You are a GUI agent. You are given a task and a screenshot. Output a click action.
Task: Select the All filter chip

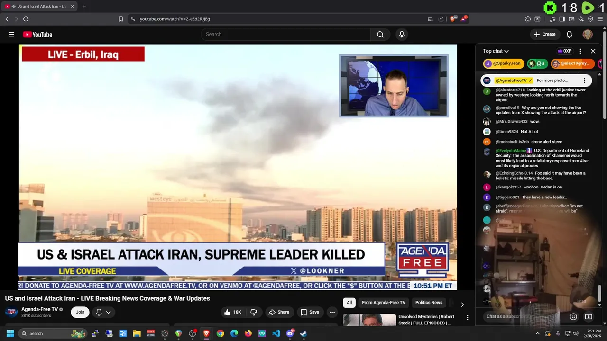[349, 303]
